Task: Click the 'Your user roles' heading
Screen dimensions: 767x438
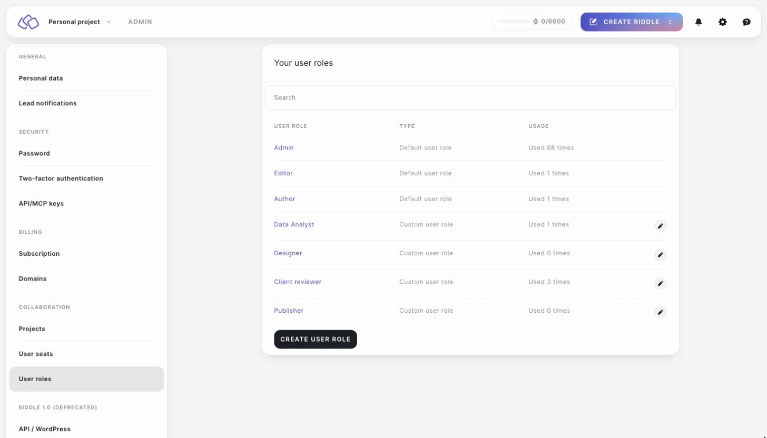Action: click(303, 63)
